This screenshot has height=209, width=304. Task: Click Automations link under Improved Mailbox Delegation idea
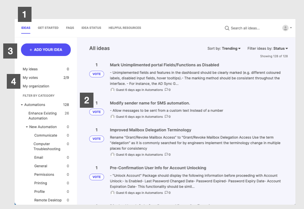154,154
